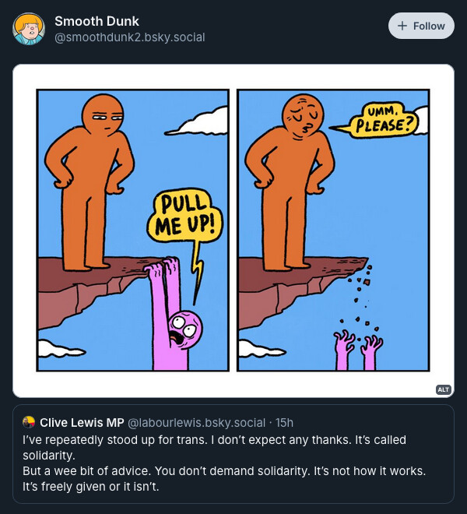Click the pink character hanging from cliff

pyautogui.click(x=172, y=315)
